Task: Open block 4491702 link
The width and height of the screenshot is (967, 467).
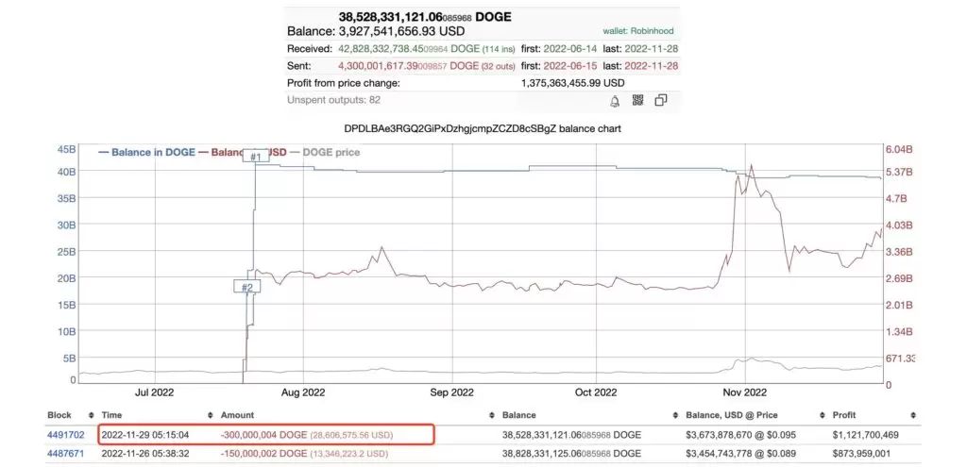Action: [65, 435]
